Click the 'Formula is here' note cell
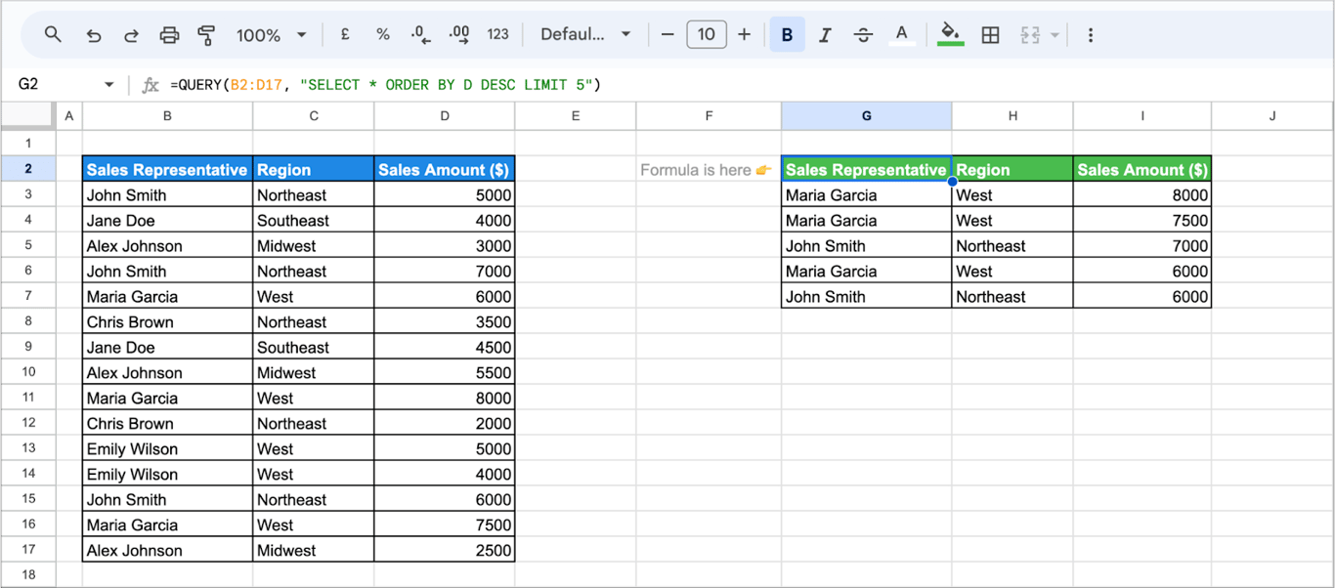This screenshot has width=1335, height=588. point(709,169)
